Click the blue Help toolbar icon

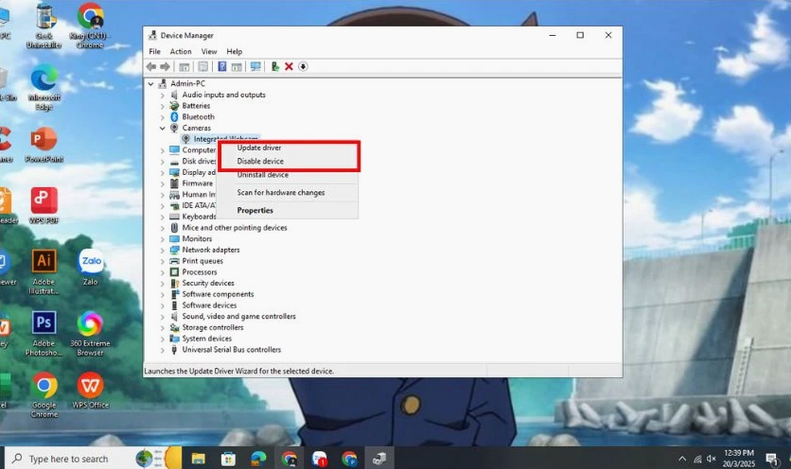(x=222, y=66)
